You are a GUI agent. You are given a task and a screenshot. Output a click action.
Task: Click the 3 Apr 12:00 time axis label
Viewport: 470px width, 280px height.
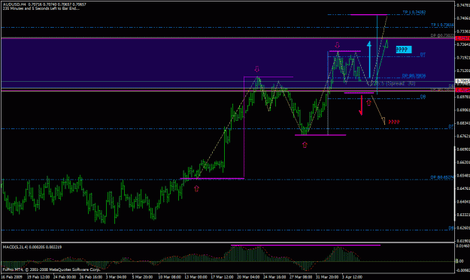coord(352,277)
